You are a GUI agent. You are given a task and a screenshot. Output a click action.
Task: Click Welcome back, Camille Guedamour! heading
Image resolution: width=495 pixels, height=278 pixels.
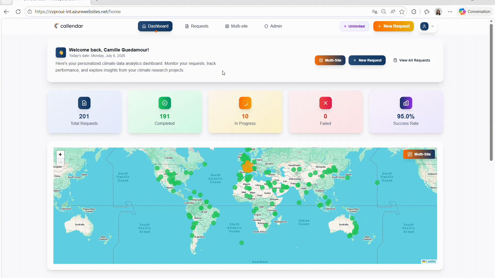pos(109,50)
